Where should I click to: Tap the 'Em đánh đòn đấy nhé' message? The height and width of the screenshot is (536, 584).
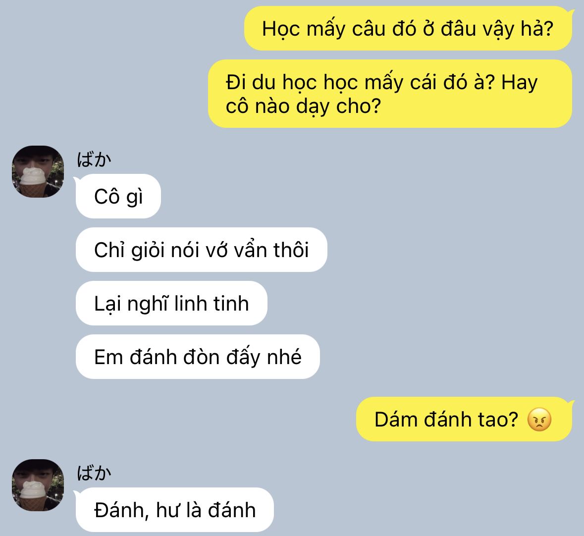point(198,357)
